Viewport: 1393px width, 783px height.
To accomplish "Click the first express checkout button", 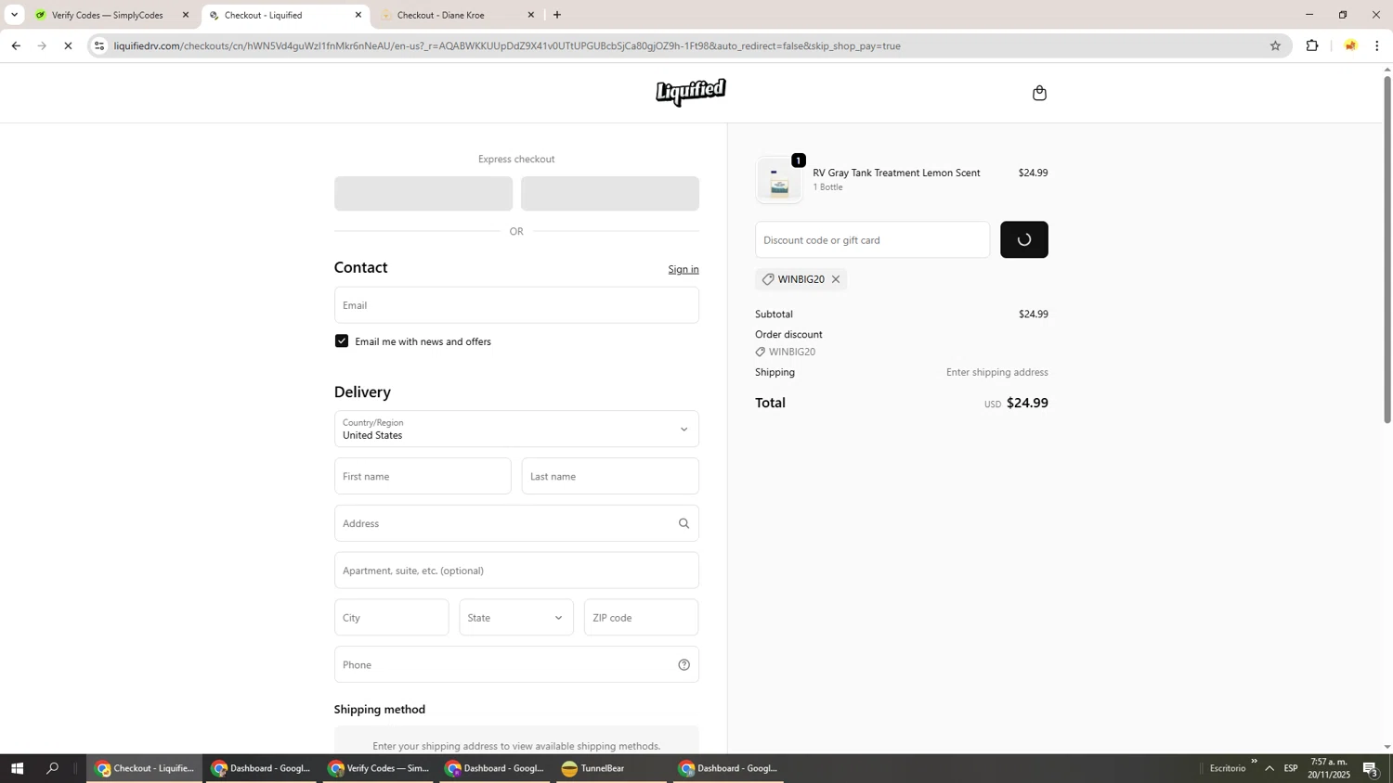I will 423,194.
